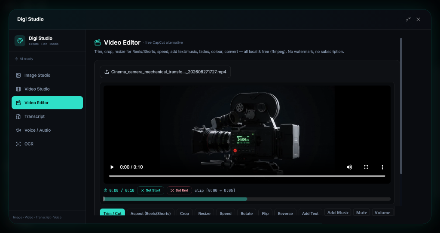
Task: Click the green trim range timeline bar
Action: coord(175,199)
